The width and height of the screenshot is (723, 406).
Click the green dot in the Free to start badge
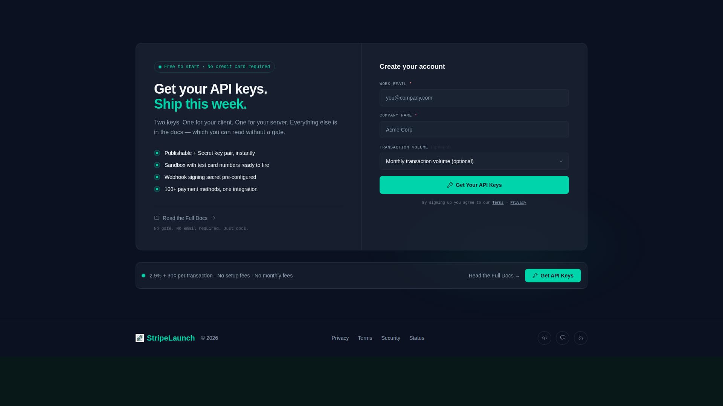[160, 67]
